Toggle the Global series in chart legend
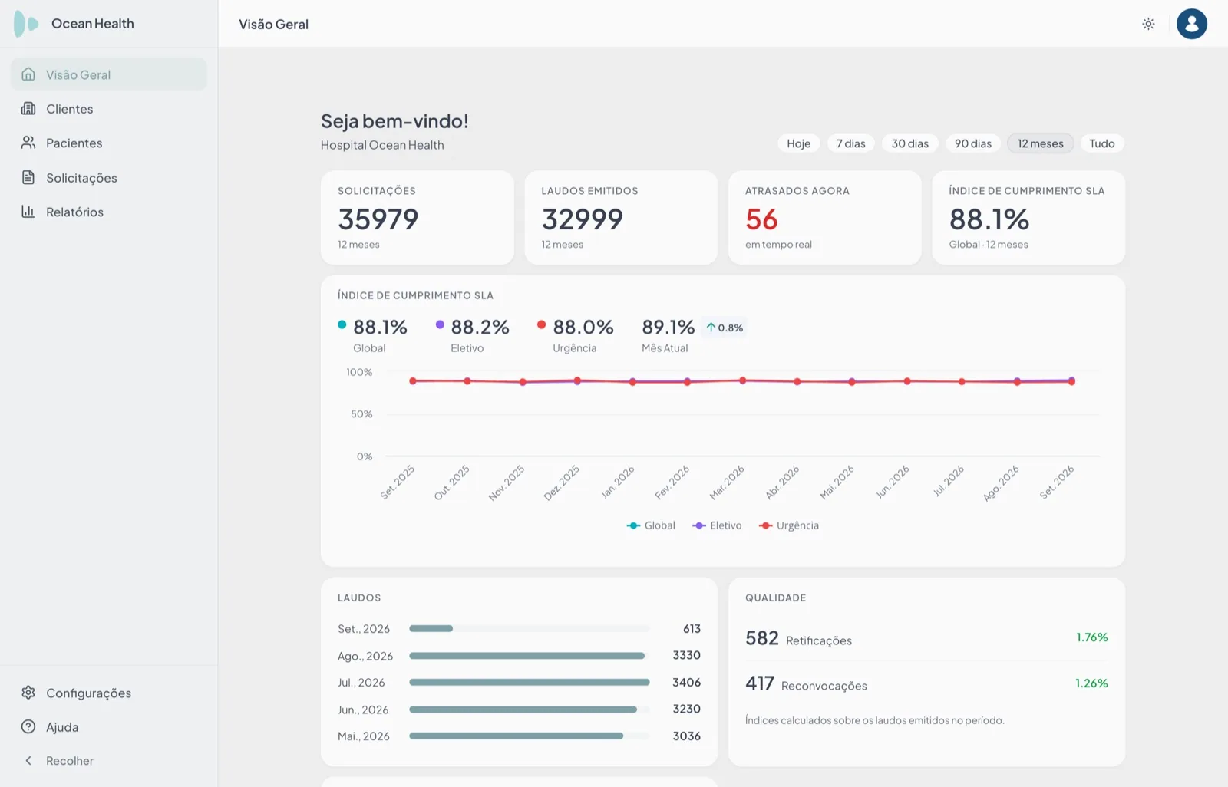1228x787 pixels. 651,525
